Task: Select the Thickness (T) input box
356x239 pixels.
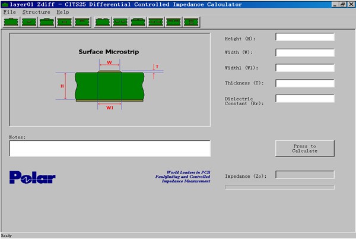Action: click(304, 83)
